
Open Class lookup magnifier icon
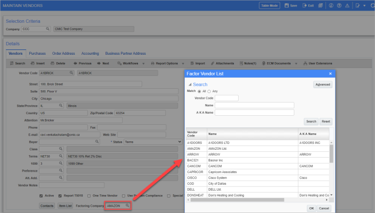tap(61, 149)
